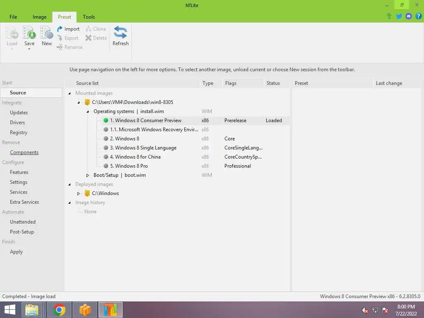Import a preset
Viewport: 424px width, 318px height.
pyautogui.click(x=68, y=29)
